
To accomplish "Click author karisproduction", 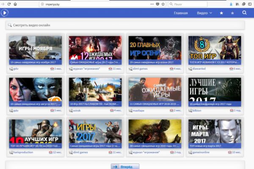I will tap(23, 153).
